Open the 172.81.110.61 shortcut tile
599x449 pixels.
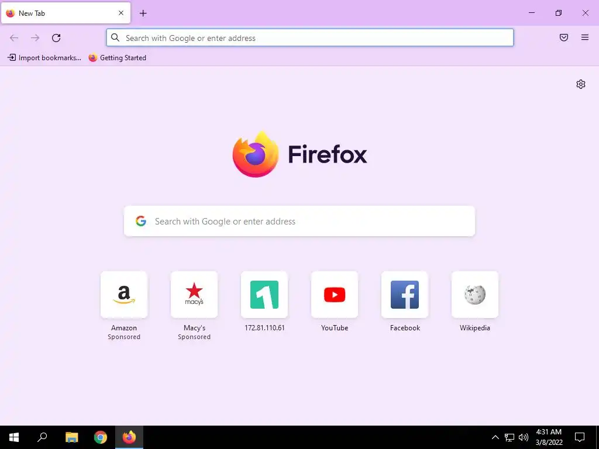point(264,295)
